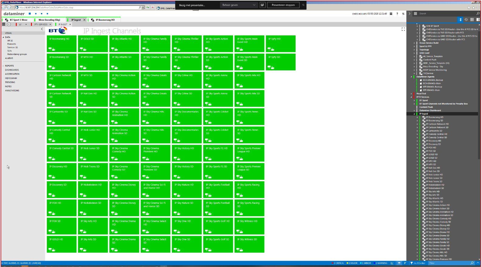The width and height of the screenshot is (482, 267).
Task: Toggle full screen for the IP Ingest view
Action: point(403,29)
